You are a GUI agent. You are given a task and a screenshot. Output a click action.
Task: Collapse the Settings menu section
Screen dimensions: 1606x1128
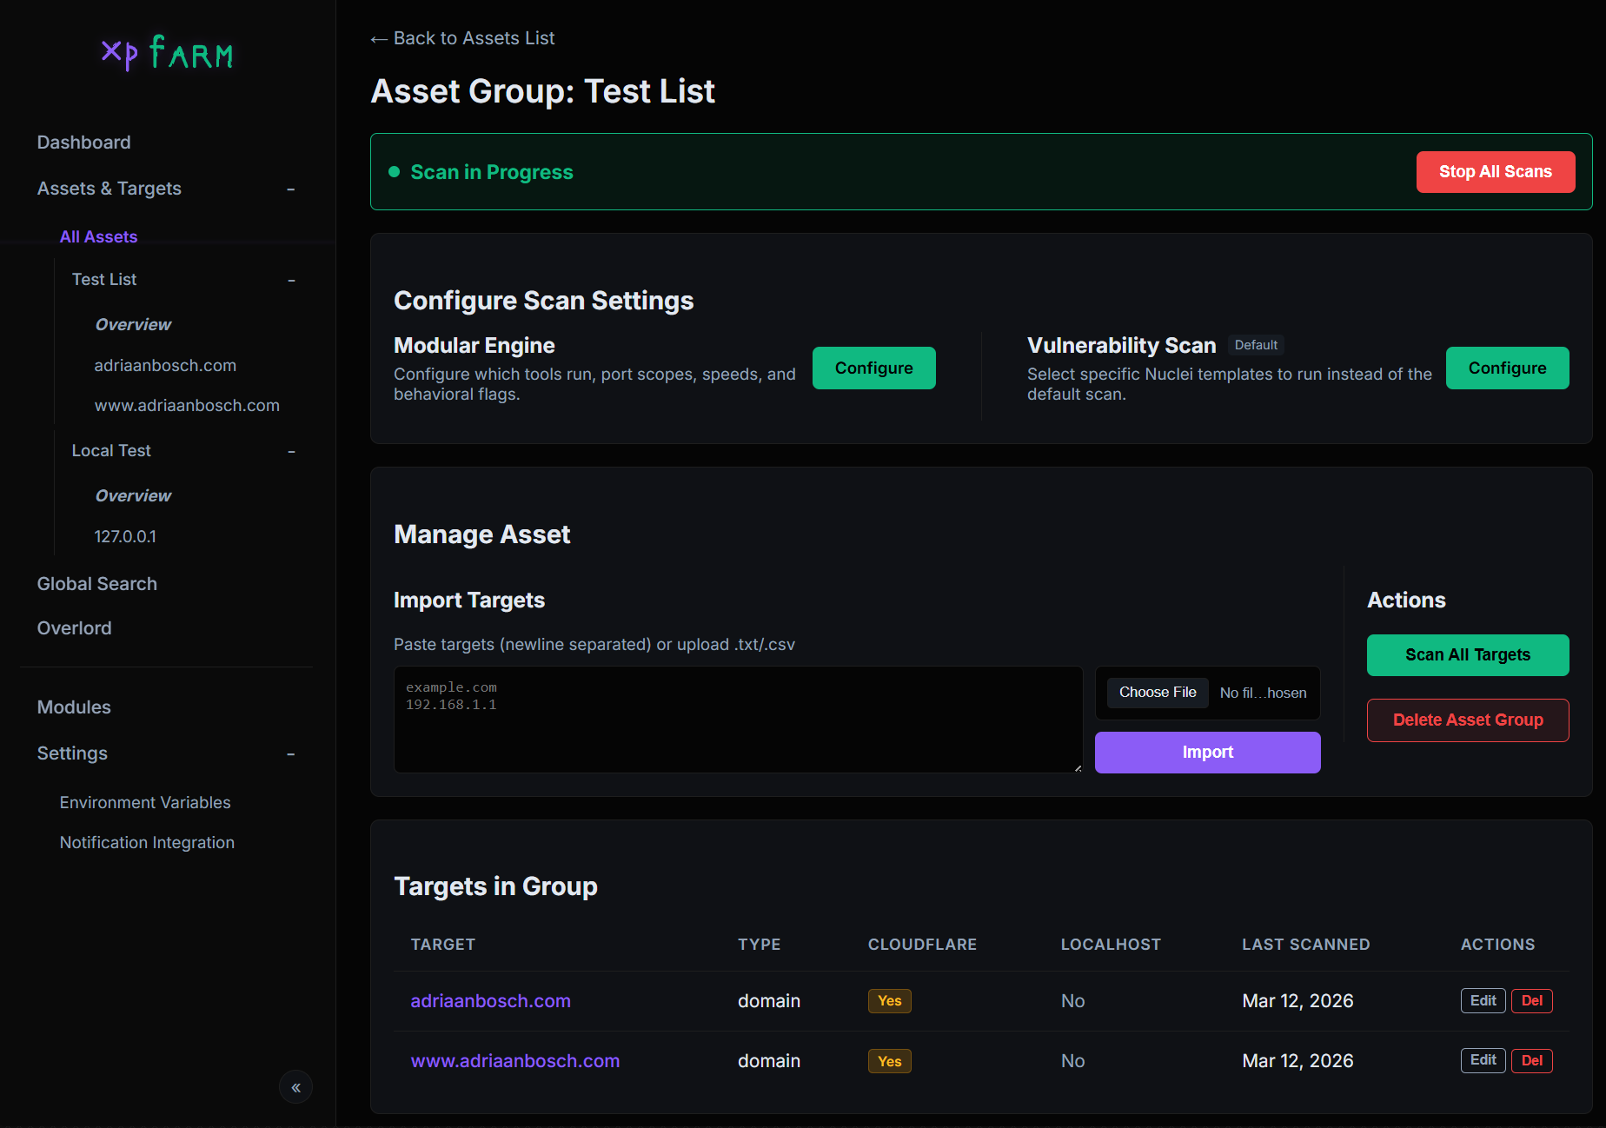pos(291,754)
